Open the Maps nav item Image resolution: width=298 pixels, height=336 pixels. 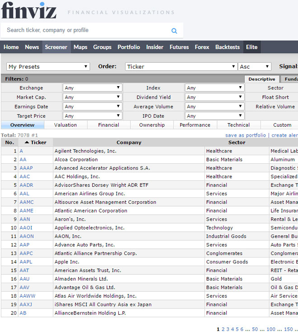pos(80,47)
